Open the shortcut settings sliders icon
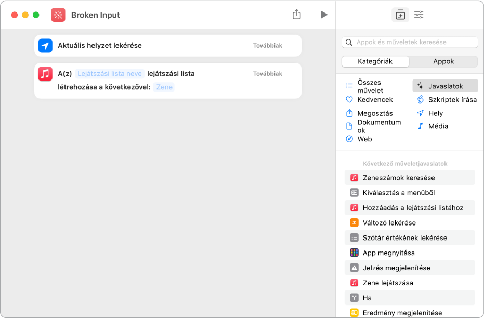The width and height of the screenshot is (484, 318). 418,15
